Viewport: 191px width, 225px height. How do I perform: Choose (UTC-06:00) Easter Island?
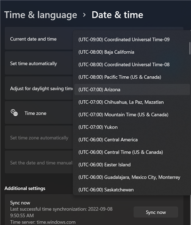(132, 165)
